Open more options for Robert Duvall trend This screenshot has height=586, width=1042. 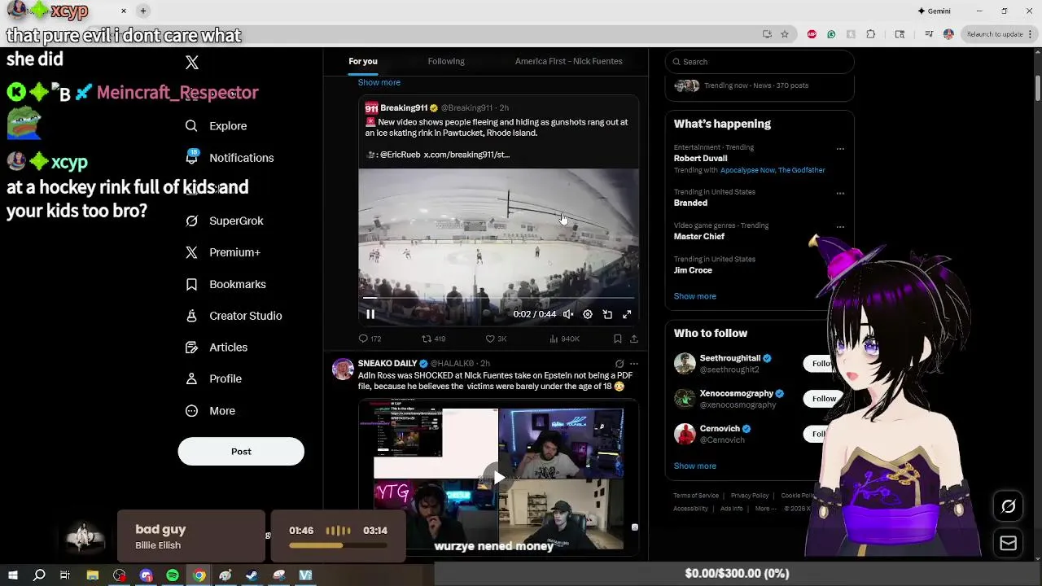[x=840, y=149]
